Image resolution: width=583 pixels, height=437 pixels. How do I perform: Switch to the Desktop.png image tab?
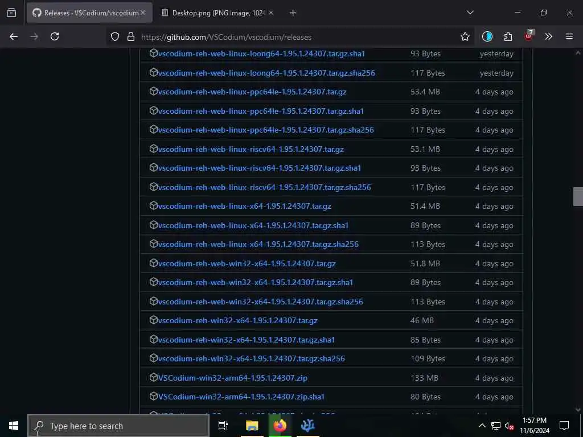click(217, 13)
